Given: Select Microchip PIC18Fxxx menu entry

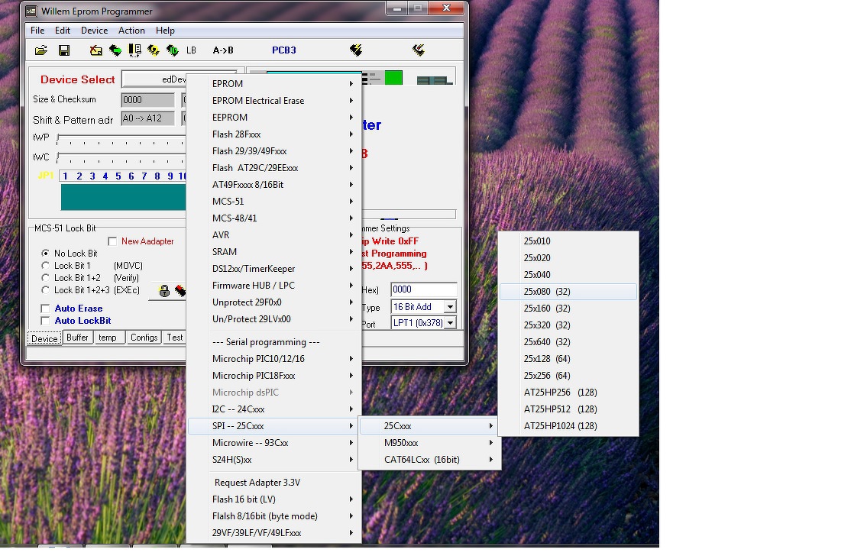Looking at the screenshot, I should [274, 376].
